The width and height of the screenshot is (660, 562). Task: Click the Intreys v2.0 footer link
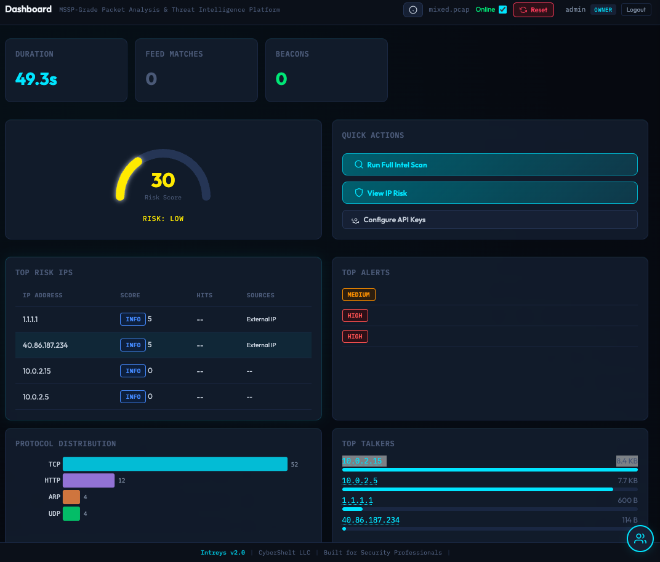(223, 552)
